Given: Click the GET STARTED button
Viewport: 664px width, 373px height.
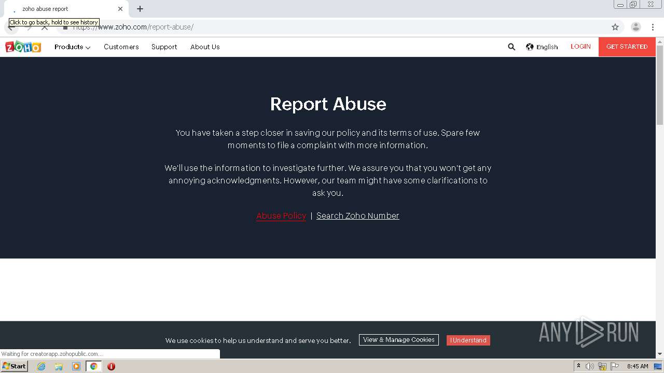Looking at the screenshot, I should (x=627, y=47).
